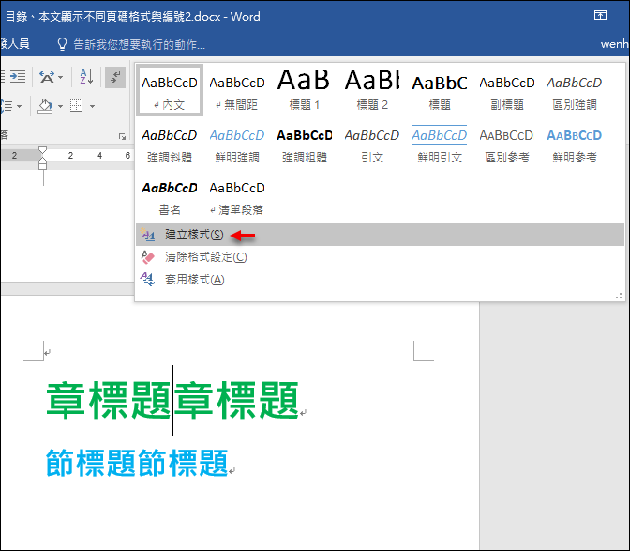
Task: Click the shading paint bucket icon
Action: [45, 106]
